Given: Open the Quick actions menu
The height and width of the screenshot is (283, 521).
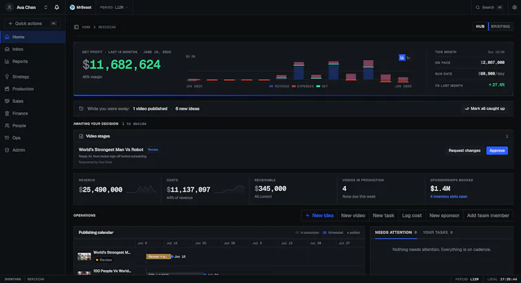Looking at the screenshot, I should click(x=32, y=23).
